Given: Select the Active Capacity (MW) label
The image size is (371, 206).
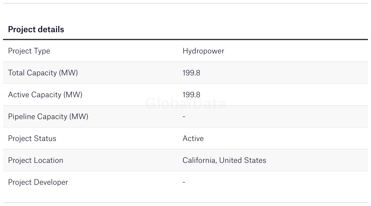Looking at the screenshot, I should pos(45,95).
